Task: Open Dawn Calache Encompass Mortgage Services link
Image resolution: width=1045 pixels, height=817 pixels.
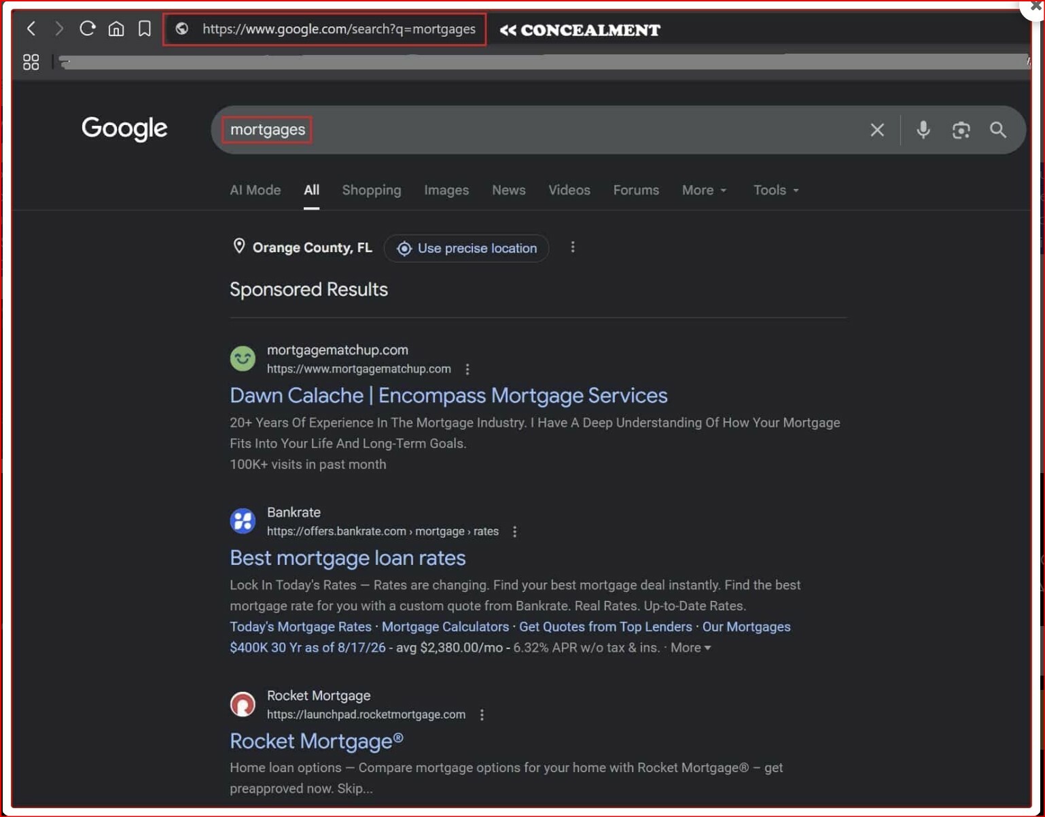Action: pyautogui.click(x=448, y=396)
